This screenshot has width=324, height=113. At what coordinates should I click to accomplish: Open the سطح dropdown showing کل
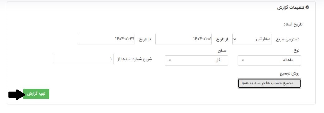tap(196, 60)
